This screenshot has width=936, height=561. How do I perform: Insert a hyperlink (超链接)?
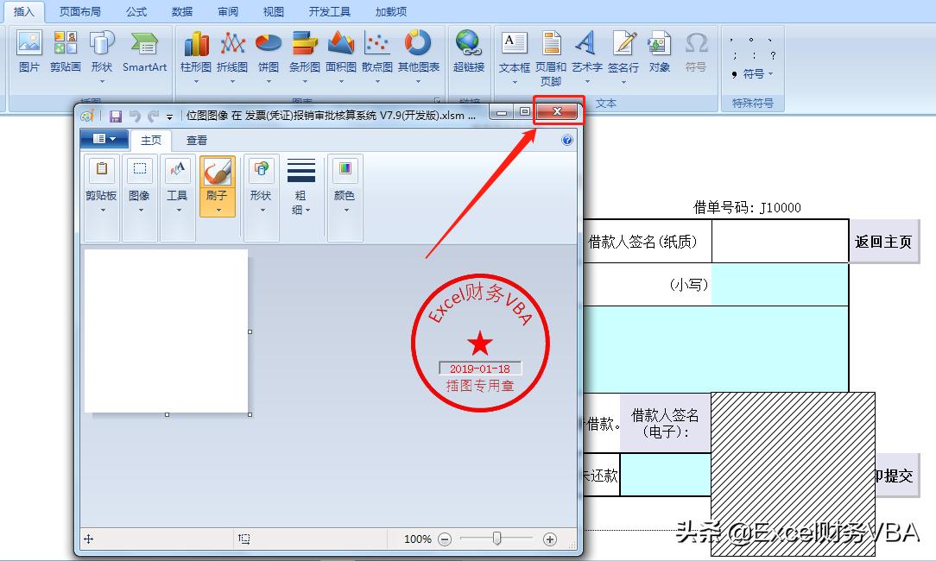(469, 51)
